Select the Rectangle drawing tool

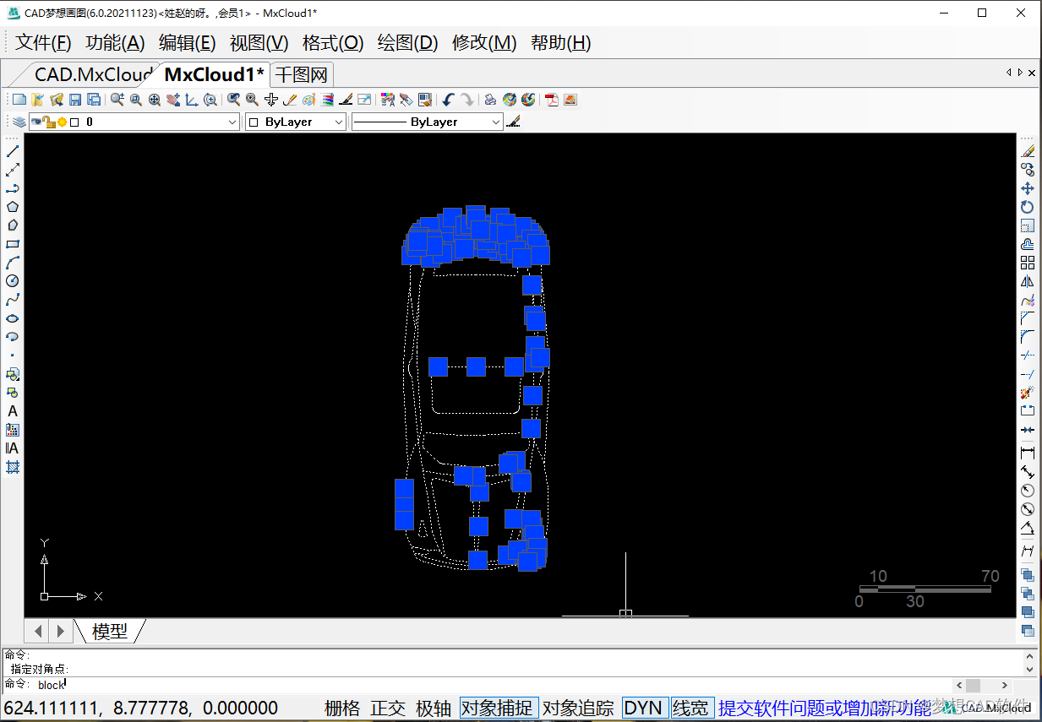click(13, 244)
